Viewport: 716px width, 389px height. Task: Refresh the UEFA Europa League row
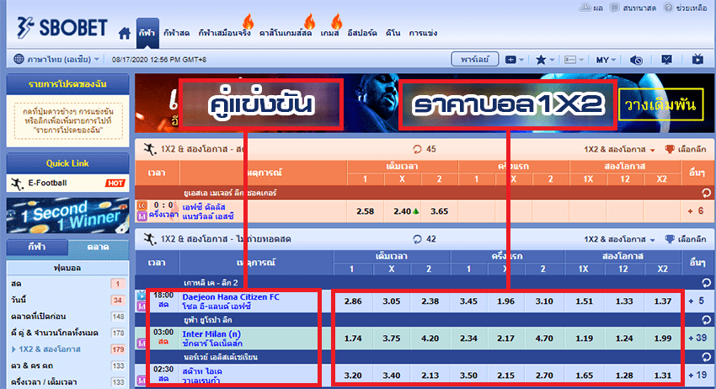[706, 320]
